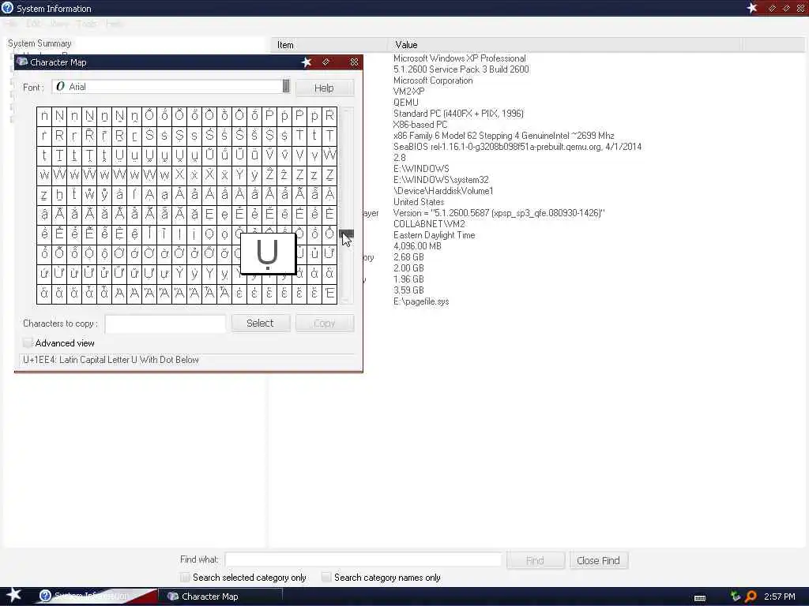Select the E:\pagefile.sys value

pos(421,301)
